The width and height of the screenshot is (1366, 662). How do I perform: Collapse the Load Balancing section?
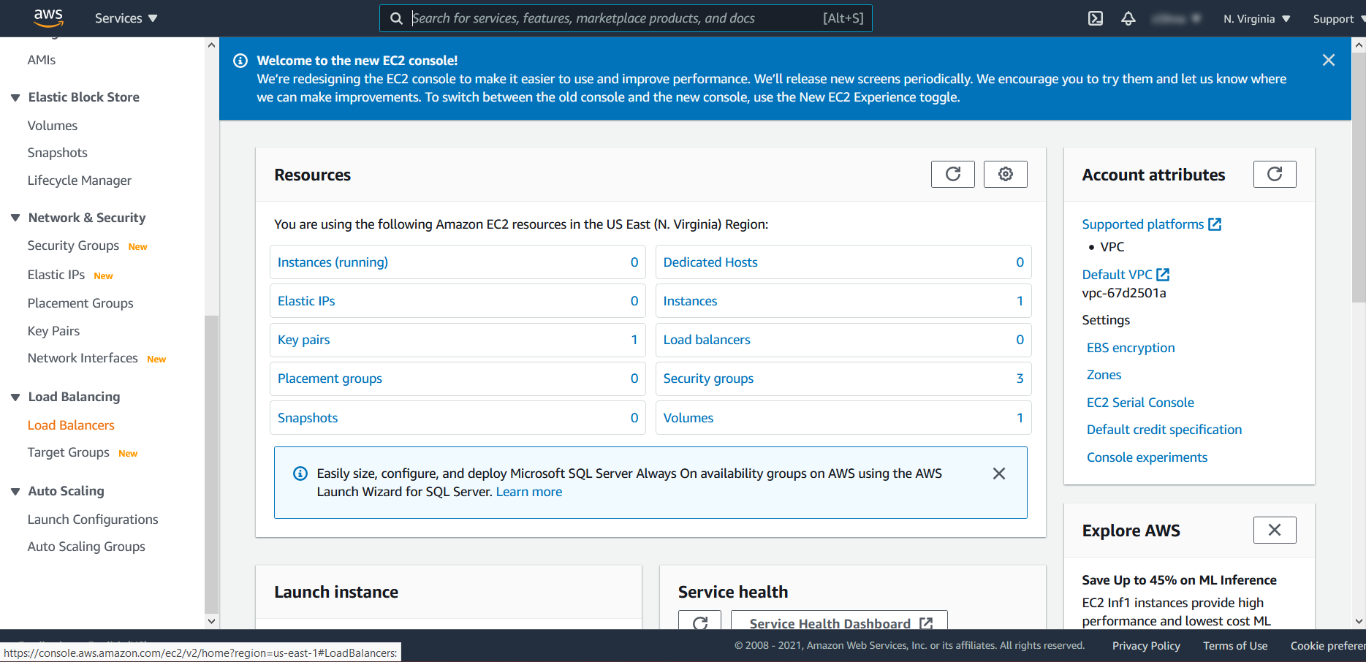pos(15,397)
